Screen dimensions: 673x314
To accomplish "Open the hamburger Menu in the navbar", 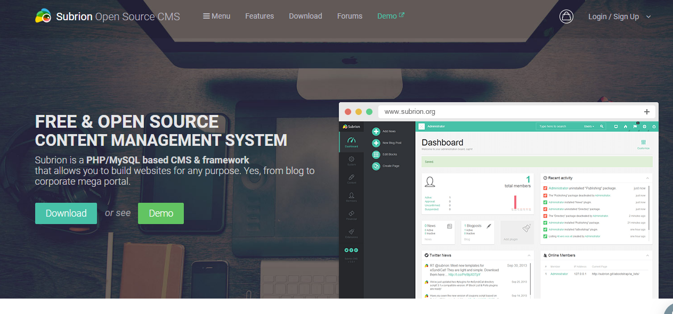I will [x=216, y=16].
